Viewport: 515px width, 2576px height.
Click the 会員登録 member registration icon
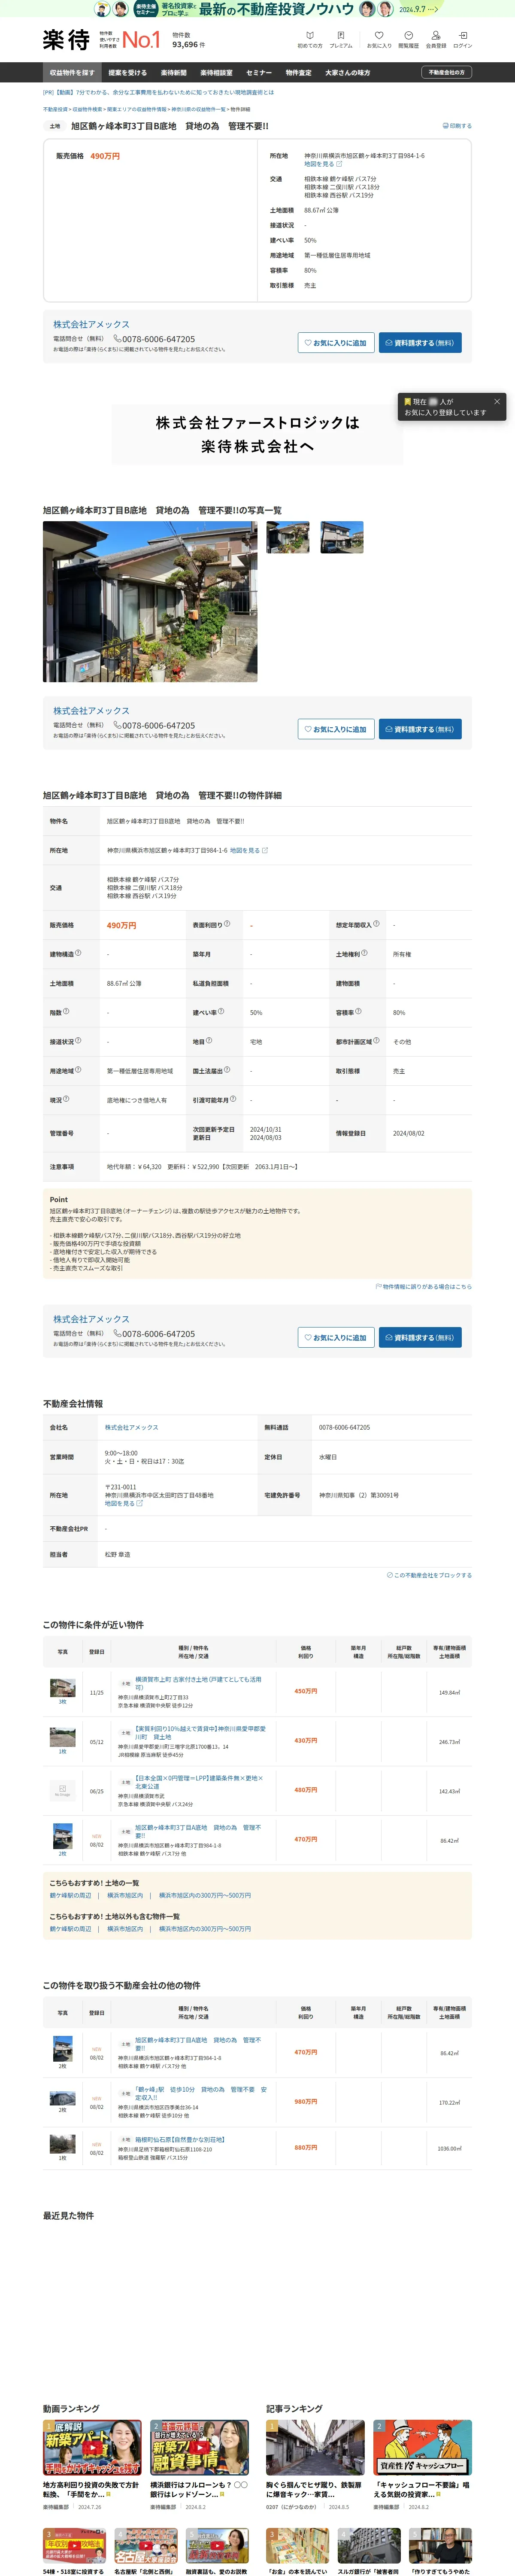(436, 40)
